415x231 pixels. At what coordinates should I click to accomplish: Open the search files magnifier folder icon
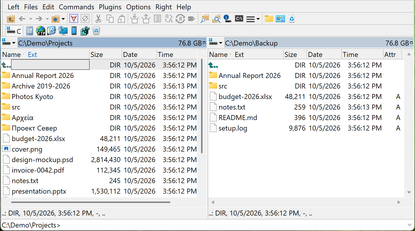(216, 19)
